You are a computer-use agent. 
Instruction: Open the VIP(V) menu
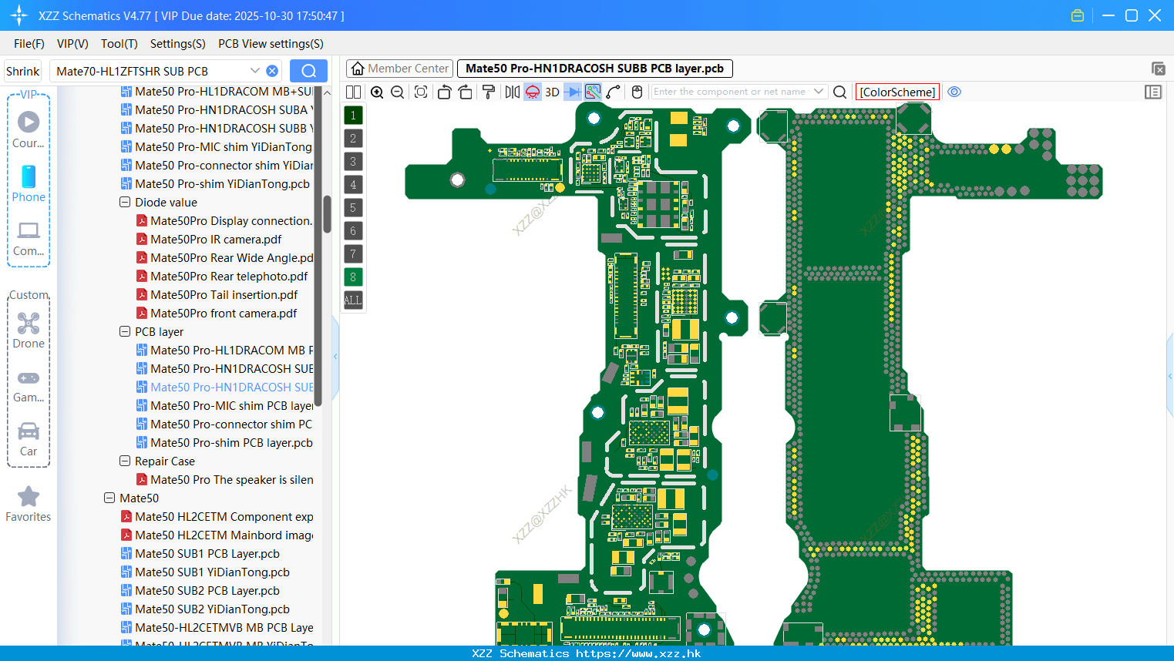pos(72,44)
